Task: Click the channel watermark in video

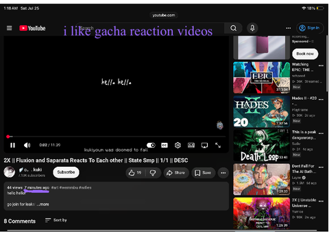Action: [220, 125]
